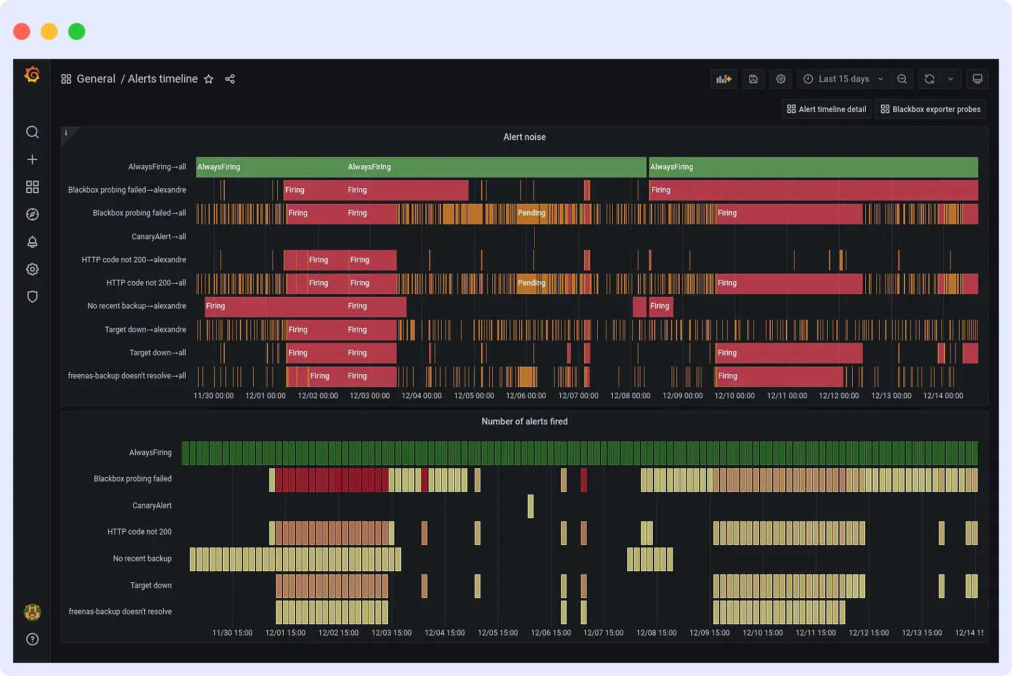Star the Alerts timeline dashboard

208,79
